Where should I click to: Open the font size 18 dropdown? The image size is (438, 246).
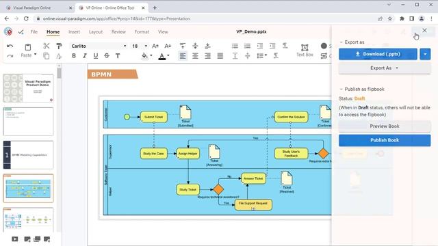(x=146, y=46)
